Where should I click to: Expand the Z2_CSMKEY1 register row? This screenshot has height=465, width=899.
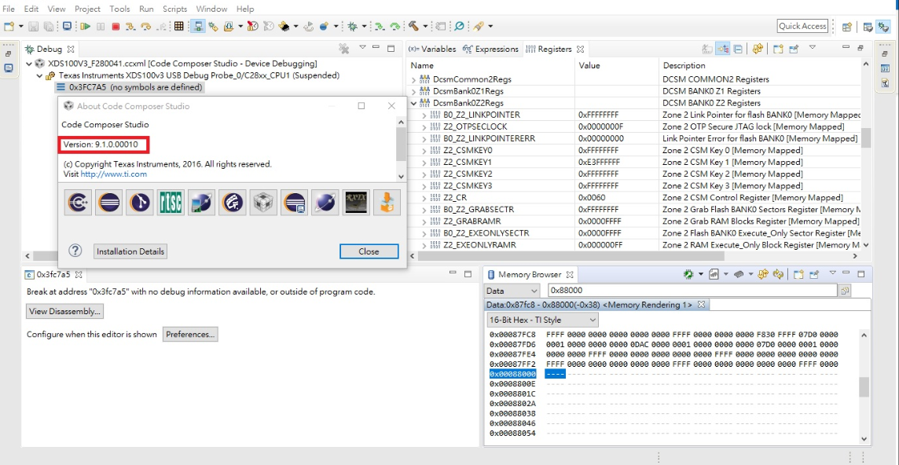coord(424,163)
